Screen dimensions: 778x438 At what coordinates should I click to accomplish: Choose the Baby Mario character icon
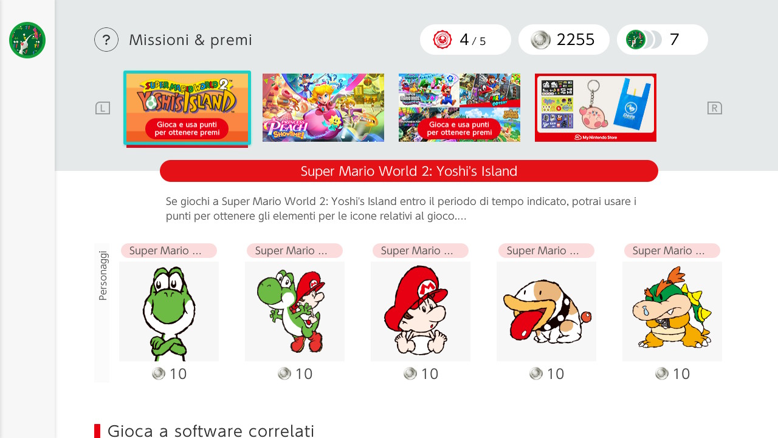pos(421,311)
